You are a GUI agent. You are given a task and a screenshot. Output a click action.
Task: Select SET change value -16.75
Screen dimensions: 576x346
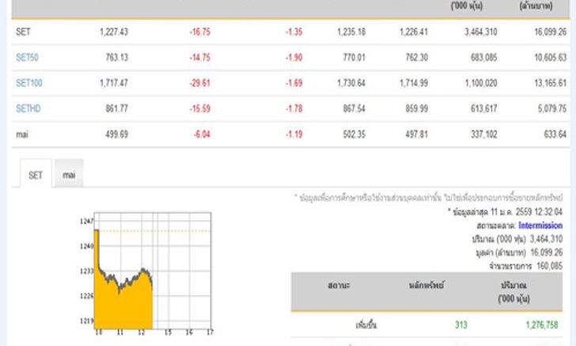(x=200, y=32)
